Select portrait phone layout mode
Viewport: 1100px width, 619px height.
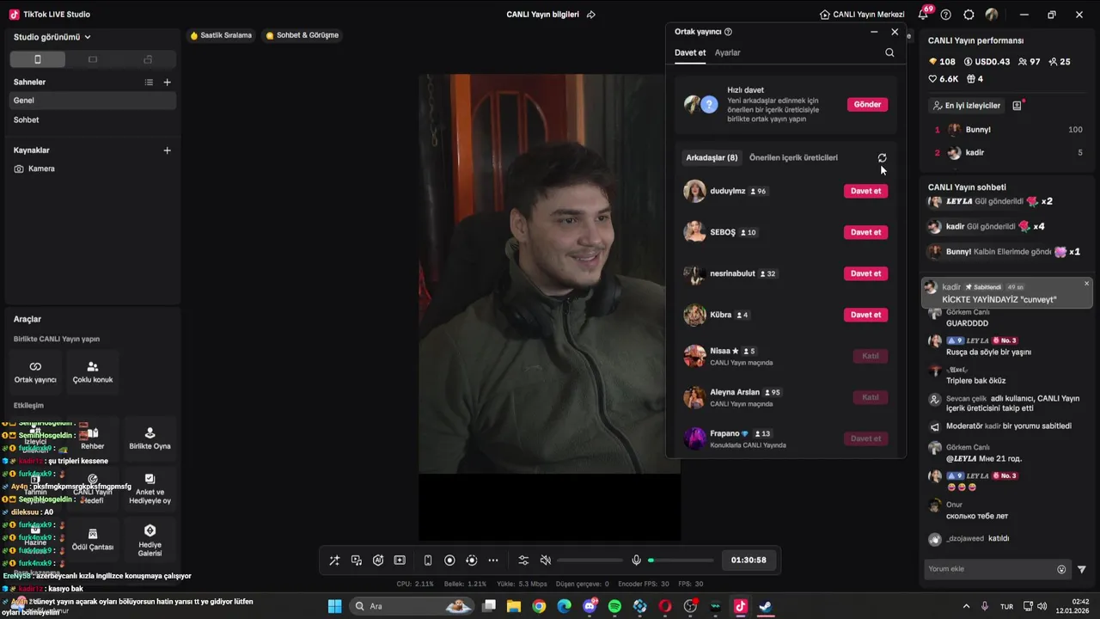37,59
